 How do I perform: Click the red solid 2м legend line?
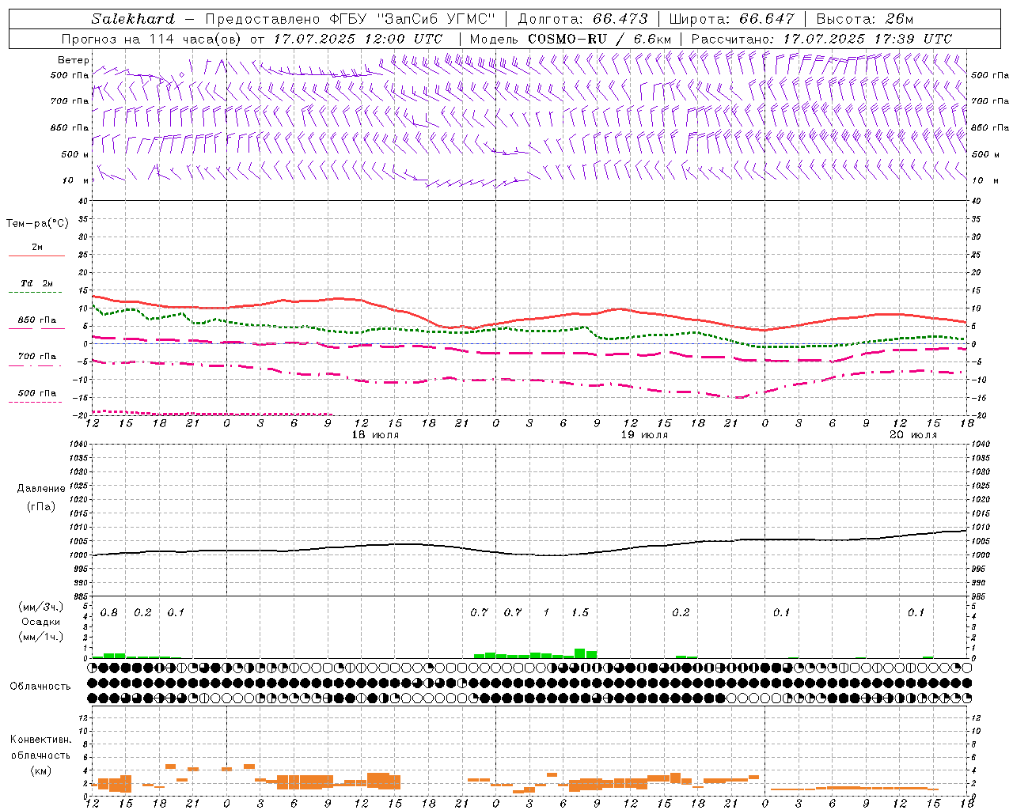[x=36, y=255]
